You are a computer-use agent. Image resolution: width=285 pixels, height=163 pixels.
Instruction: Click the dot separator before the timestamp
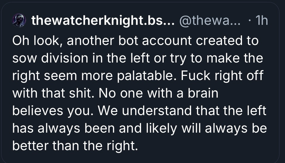tap(249, 21)
